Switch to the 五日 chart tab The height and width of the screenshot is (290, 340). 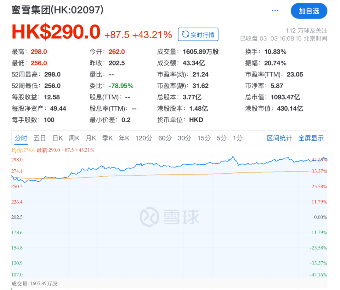coord(39,138)
